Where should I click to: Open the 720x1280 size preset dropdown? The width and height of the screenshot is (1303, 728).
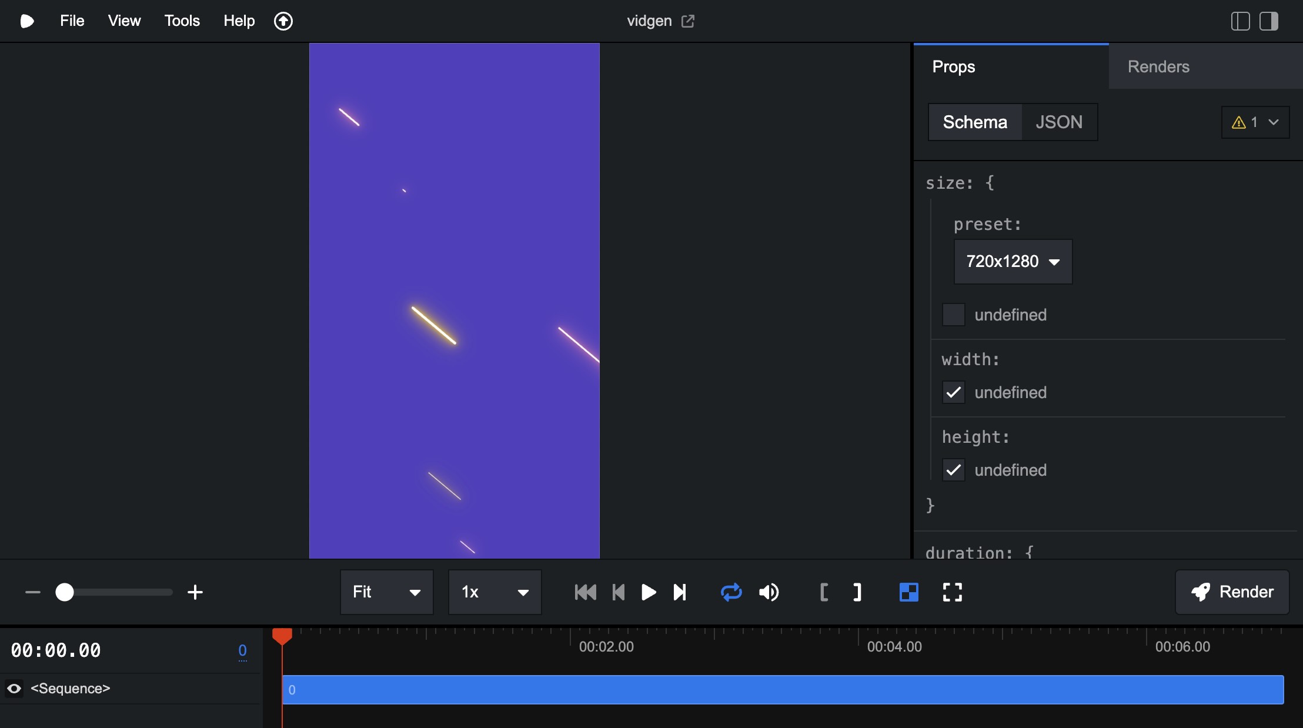point(1013,262)
